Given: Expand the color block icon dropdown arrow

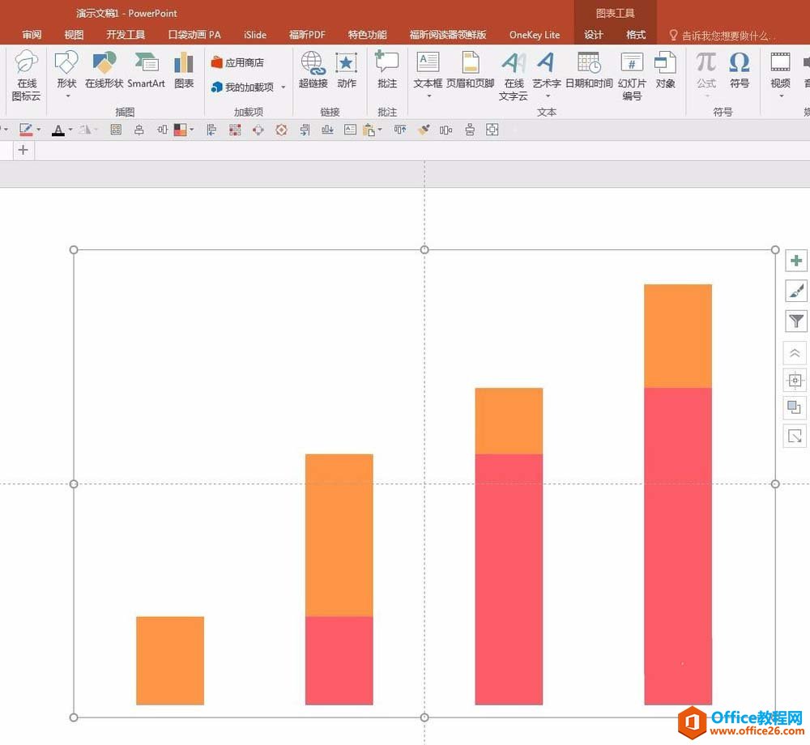Looking at the screenshot, I should point(192,130).
